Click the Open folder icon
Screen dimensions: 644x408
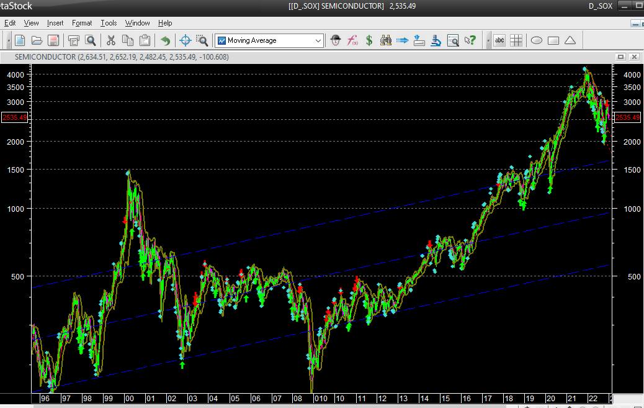point(37,41)
